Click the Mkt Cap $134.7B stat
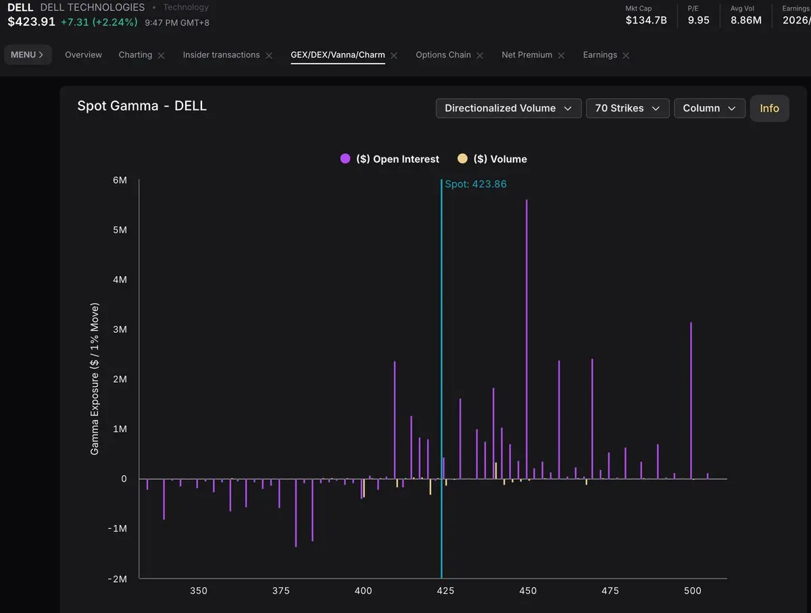Viewport: 811px width, 613px height. point(646,15)
